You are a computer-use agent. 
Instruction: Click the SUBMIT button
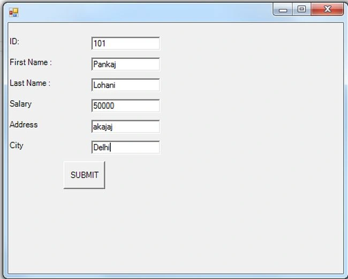pos(85,175)
